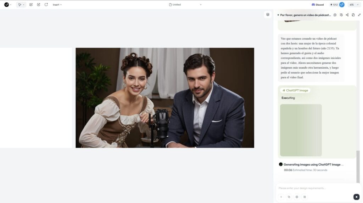
Task: Open the chat history list icon
Action: 341,15
